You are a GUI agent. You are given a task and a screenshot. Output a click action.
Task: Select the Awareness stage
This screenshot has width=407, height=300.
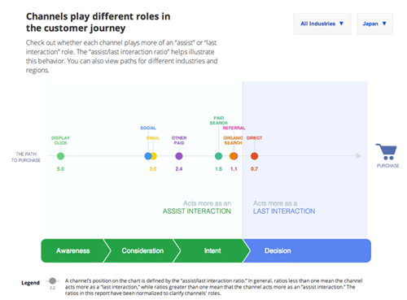(x=73, y=250)
